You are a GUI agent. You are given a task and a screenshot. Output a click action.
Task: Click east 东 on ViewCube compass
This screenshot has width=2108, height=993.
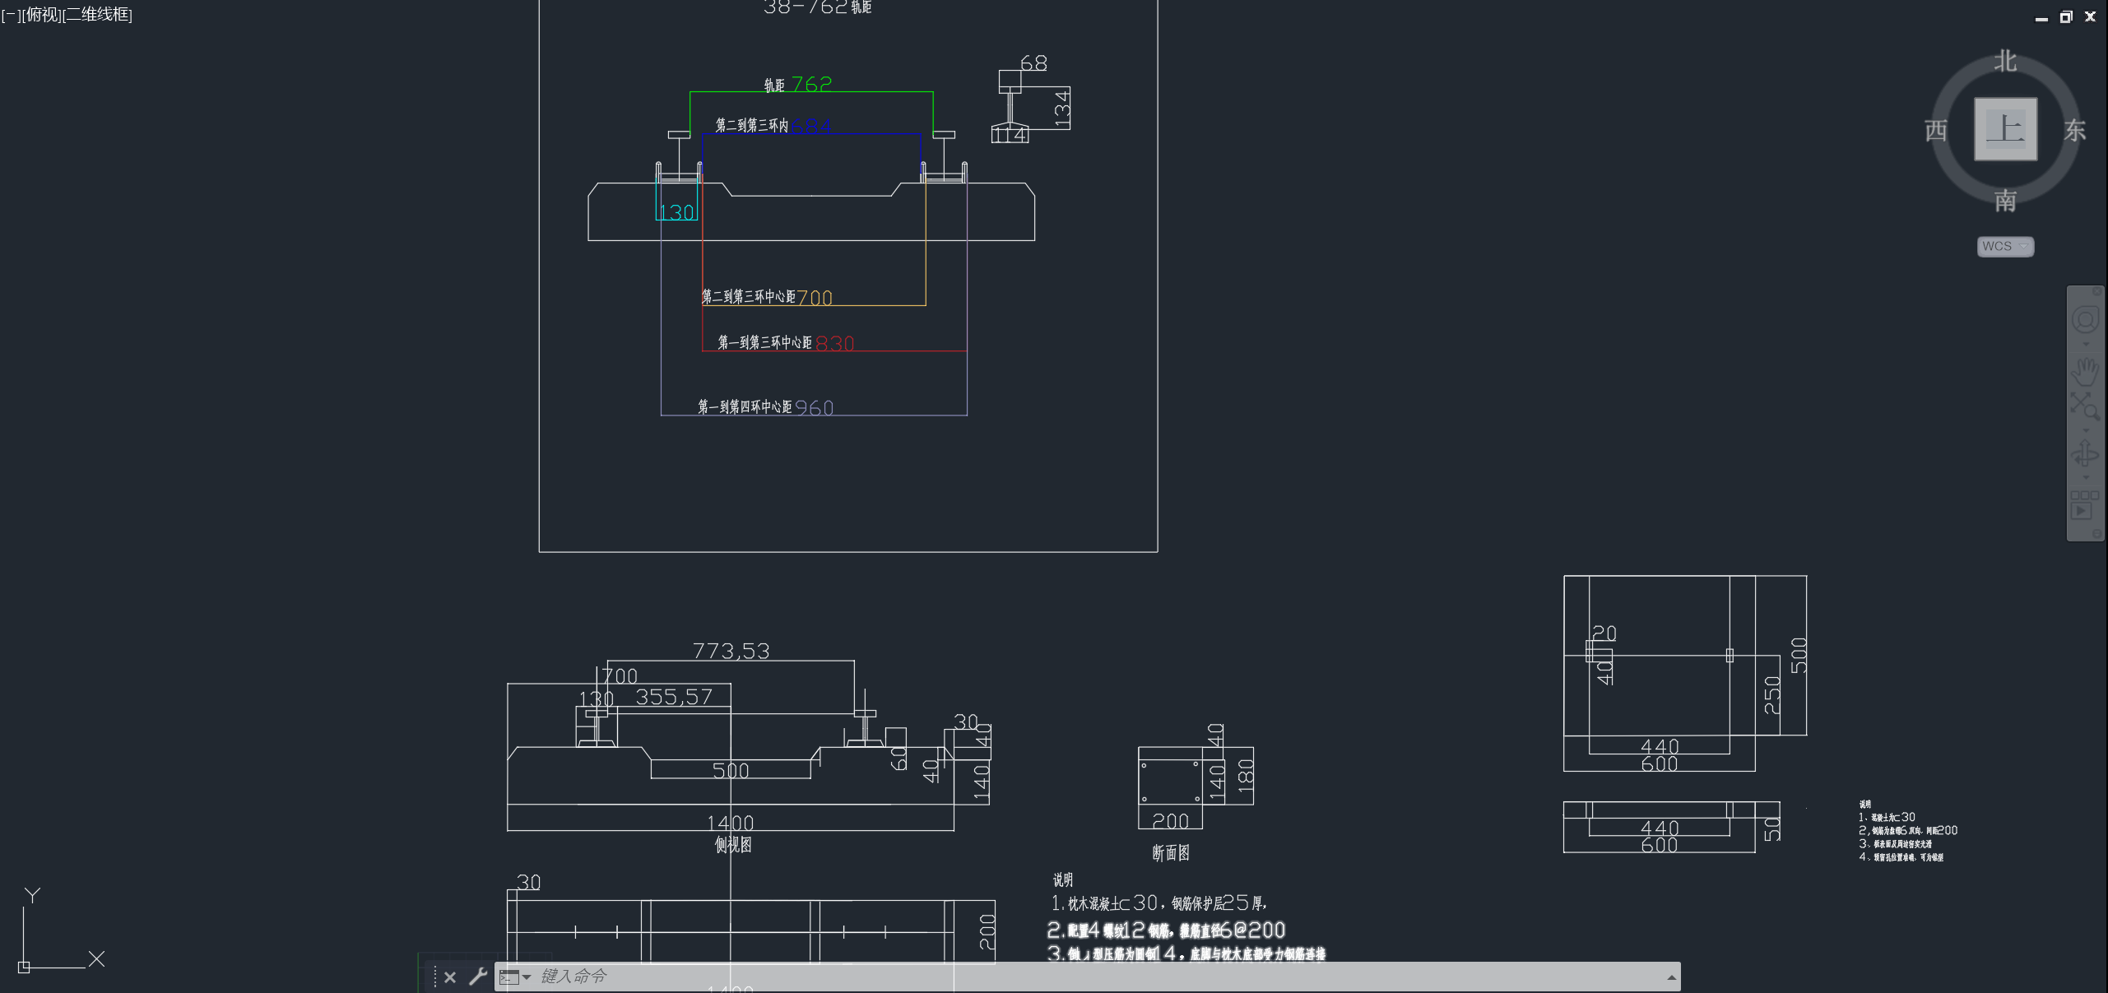2074,131
